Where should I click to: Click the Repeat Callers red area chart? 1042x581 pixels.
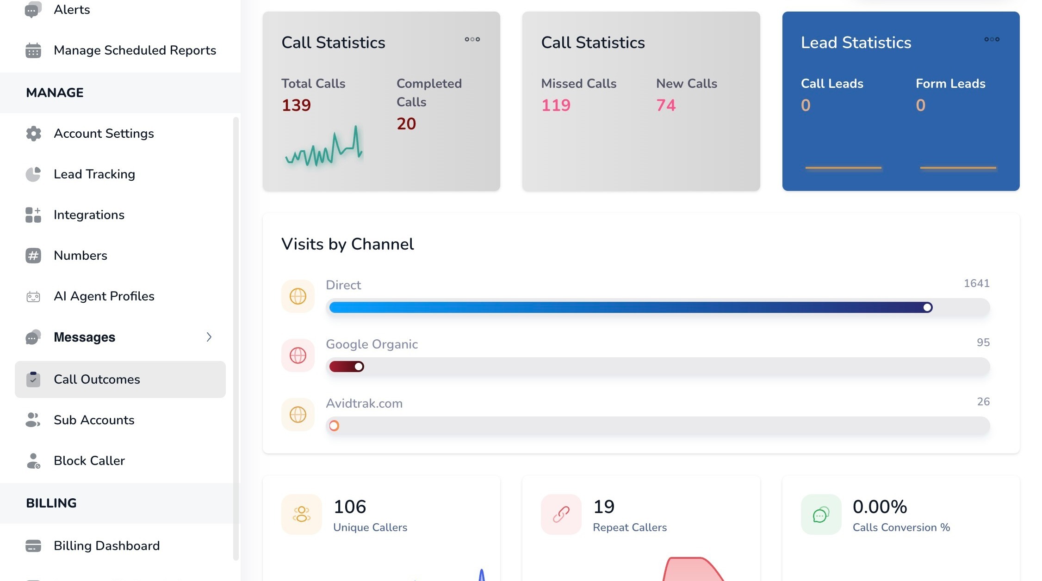tap(693, 569)
